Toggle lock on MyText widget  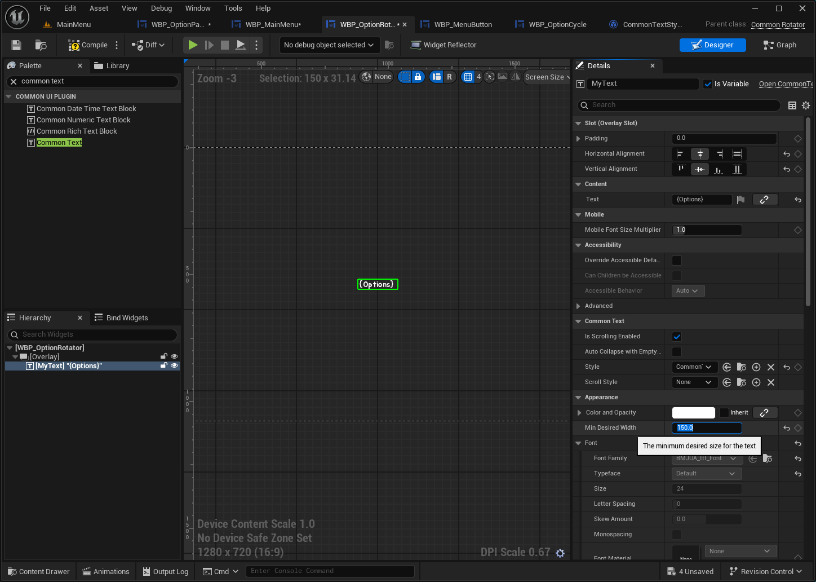[164, 365]
